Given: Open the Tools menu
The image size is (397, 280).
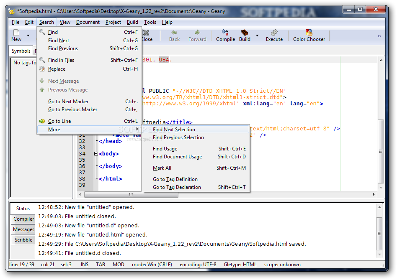Looking at the screenshot, I should (150, 22).
